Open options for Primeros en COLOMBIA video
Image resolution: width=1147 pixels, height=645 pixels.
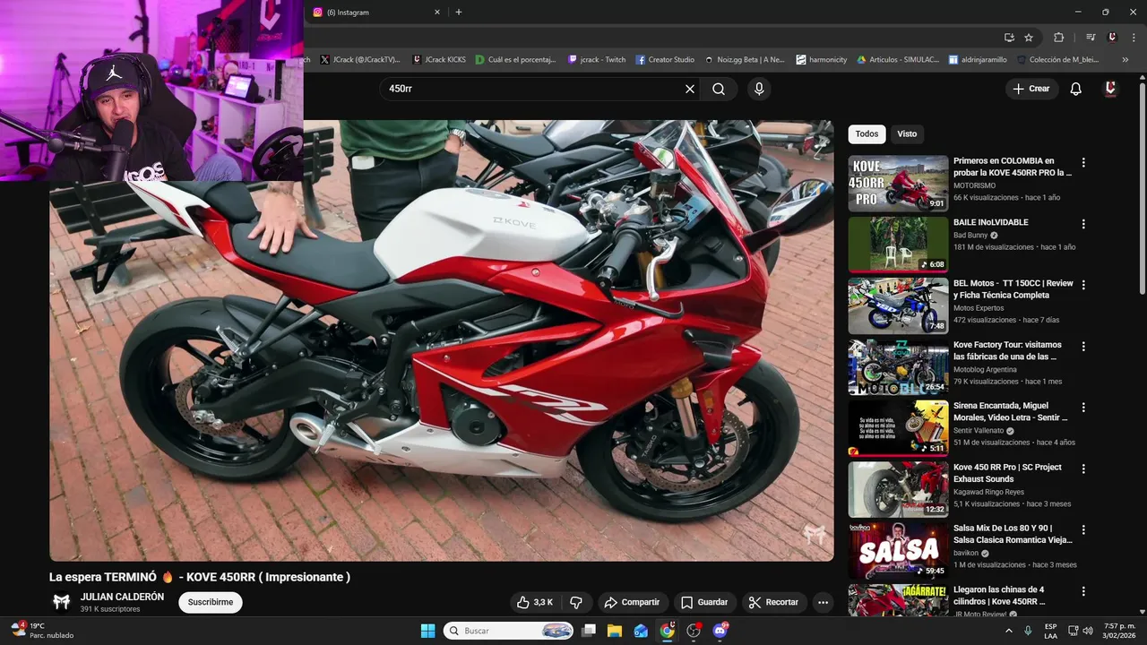coord(1083,163)
